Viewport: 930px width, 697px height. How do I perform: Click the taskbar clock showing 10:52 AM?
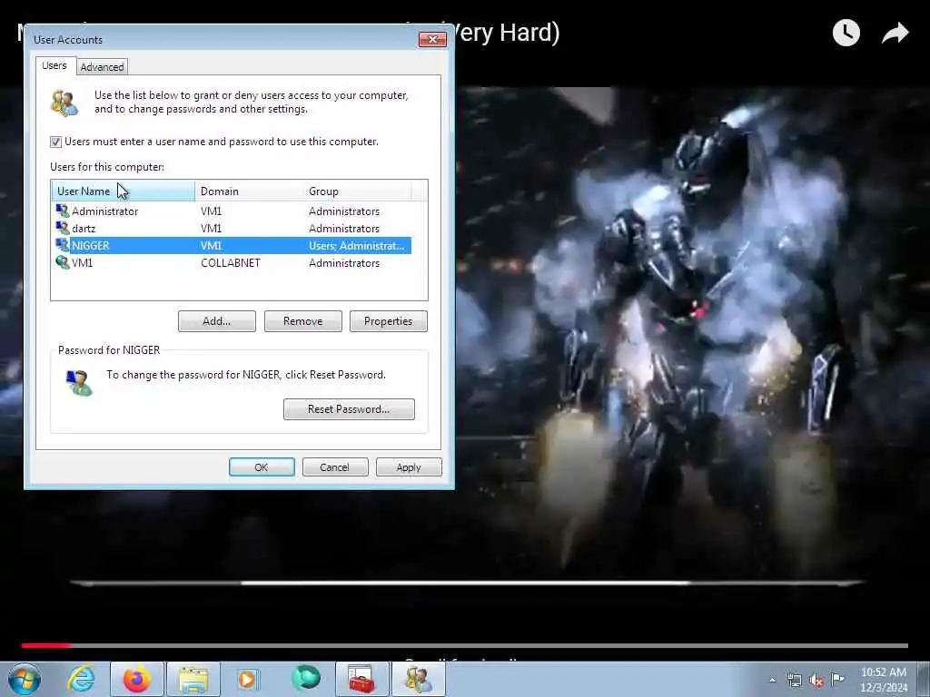[884, 680]
